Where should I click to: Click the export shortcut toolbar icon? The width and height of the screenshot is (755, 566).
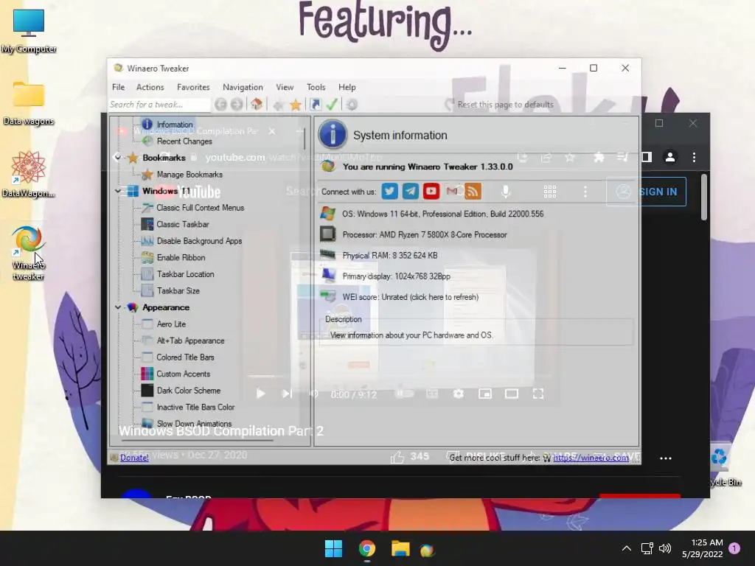click(x=316, y=105)
